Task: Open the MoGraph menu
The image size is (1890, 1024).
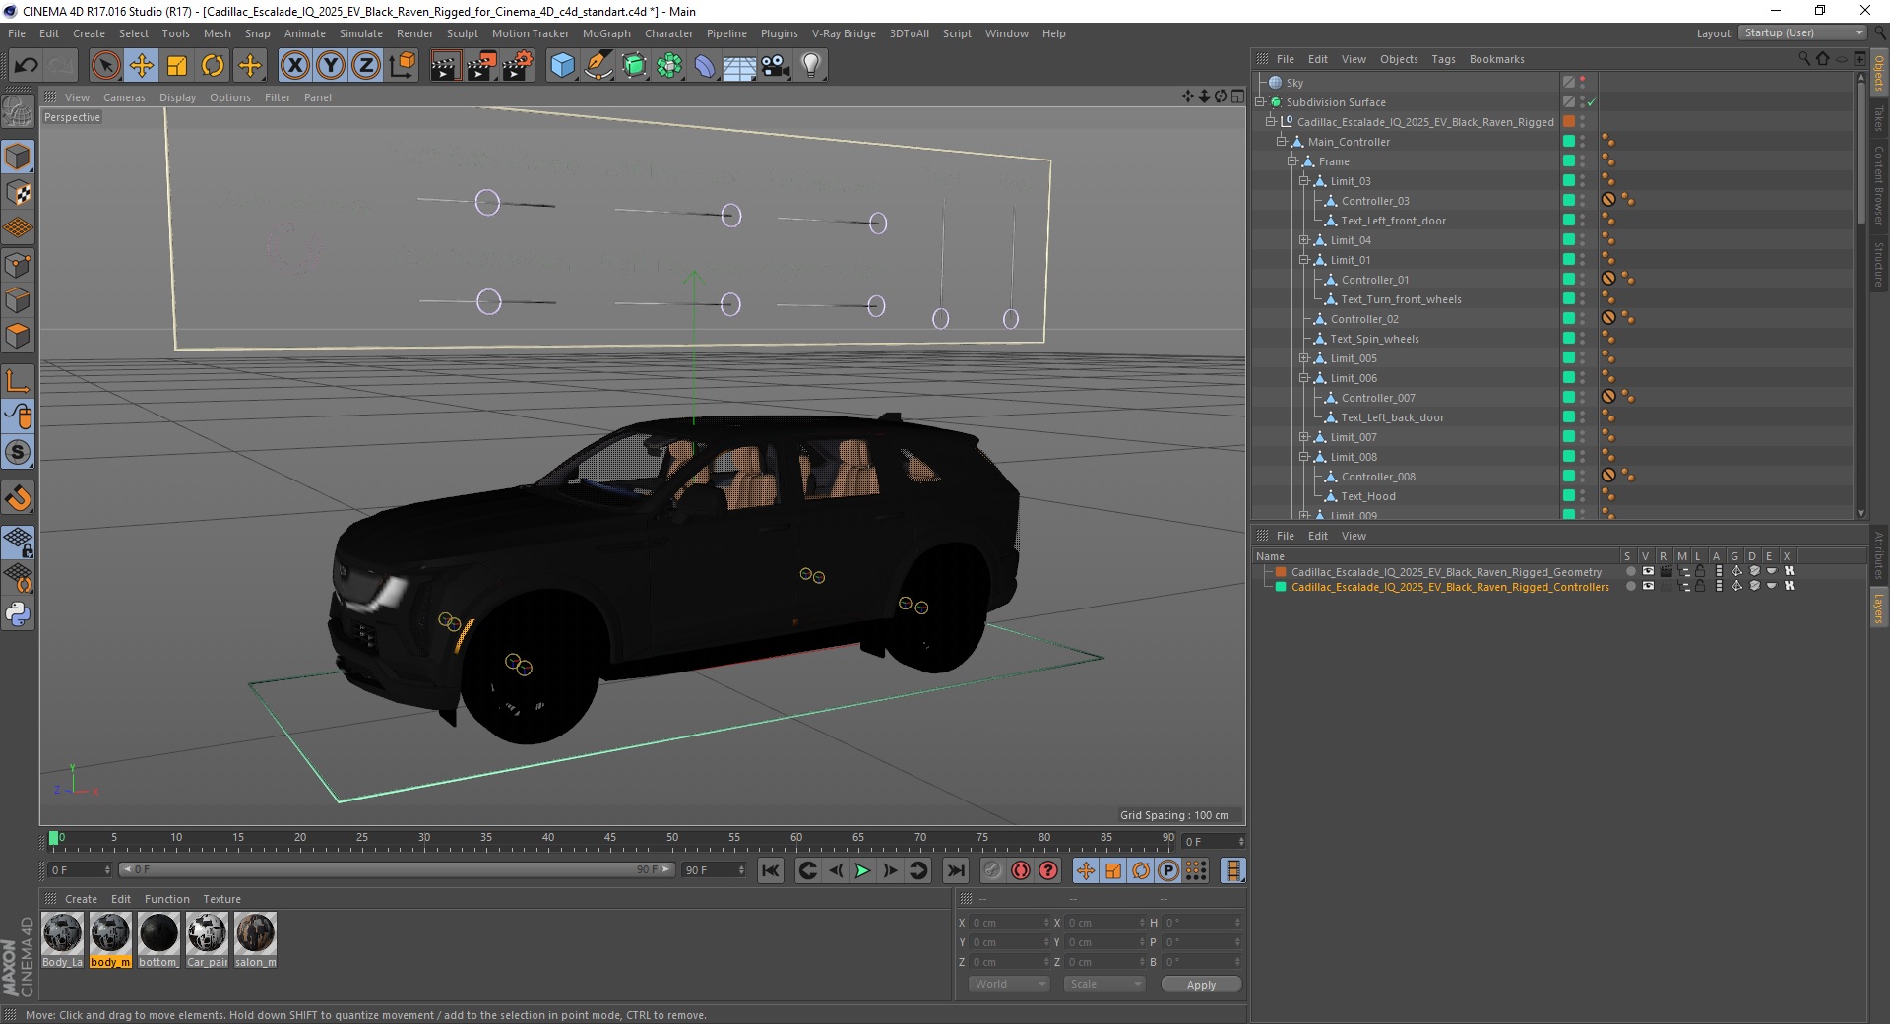Action: pos(606,33)
